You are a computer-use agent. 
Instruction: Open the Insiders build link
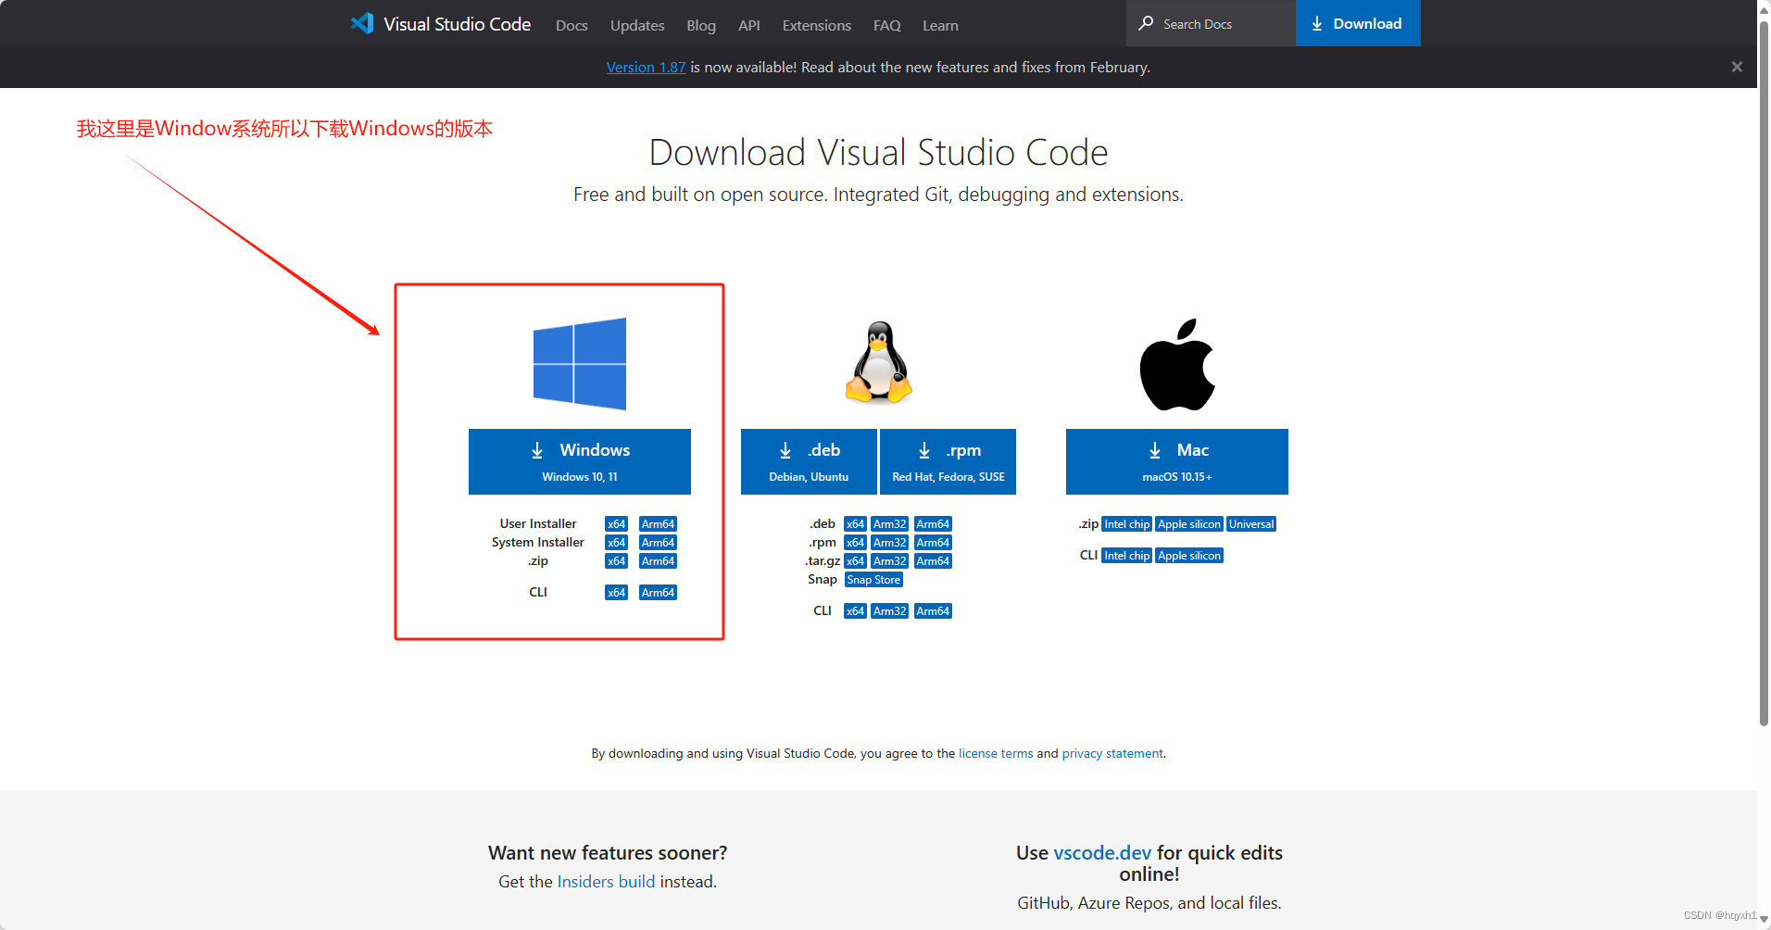coord(606,882)
